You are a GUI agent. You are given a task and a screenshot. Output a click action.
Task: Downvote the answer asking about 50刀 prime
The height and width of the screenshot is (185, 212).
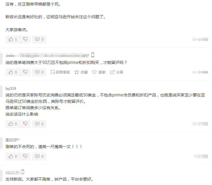tap(25, 72)
